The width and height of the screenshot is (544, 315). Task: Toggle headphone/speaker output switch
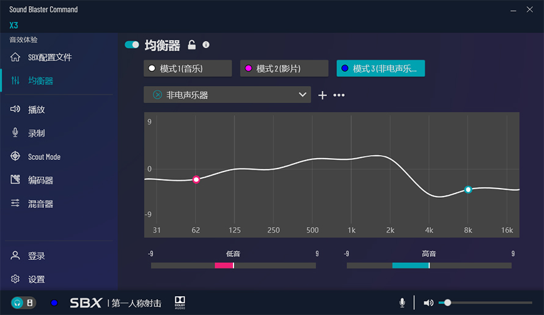[23, 303]
